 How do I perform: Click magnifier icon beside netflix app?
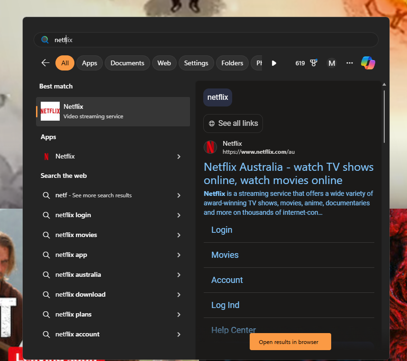(46, 255)
